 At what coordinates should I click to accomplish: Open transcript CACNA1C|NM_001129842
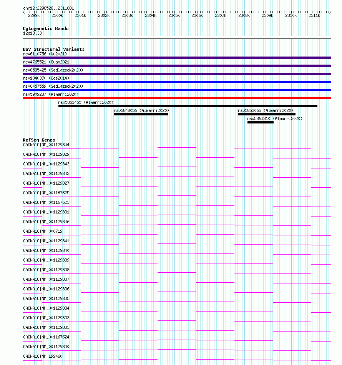click(46, 174)
